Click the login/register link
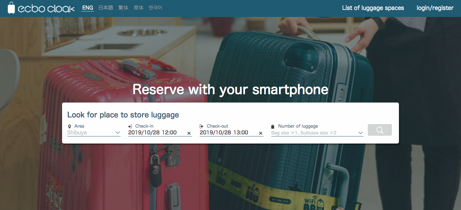Image resolution: width=461 pixels, height=210 pixels. coord(435,8)
